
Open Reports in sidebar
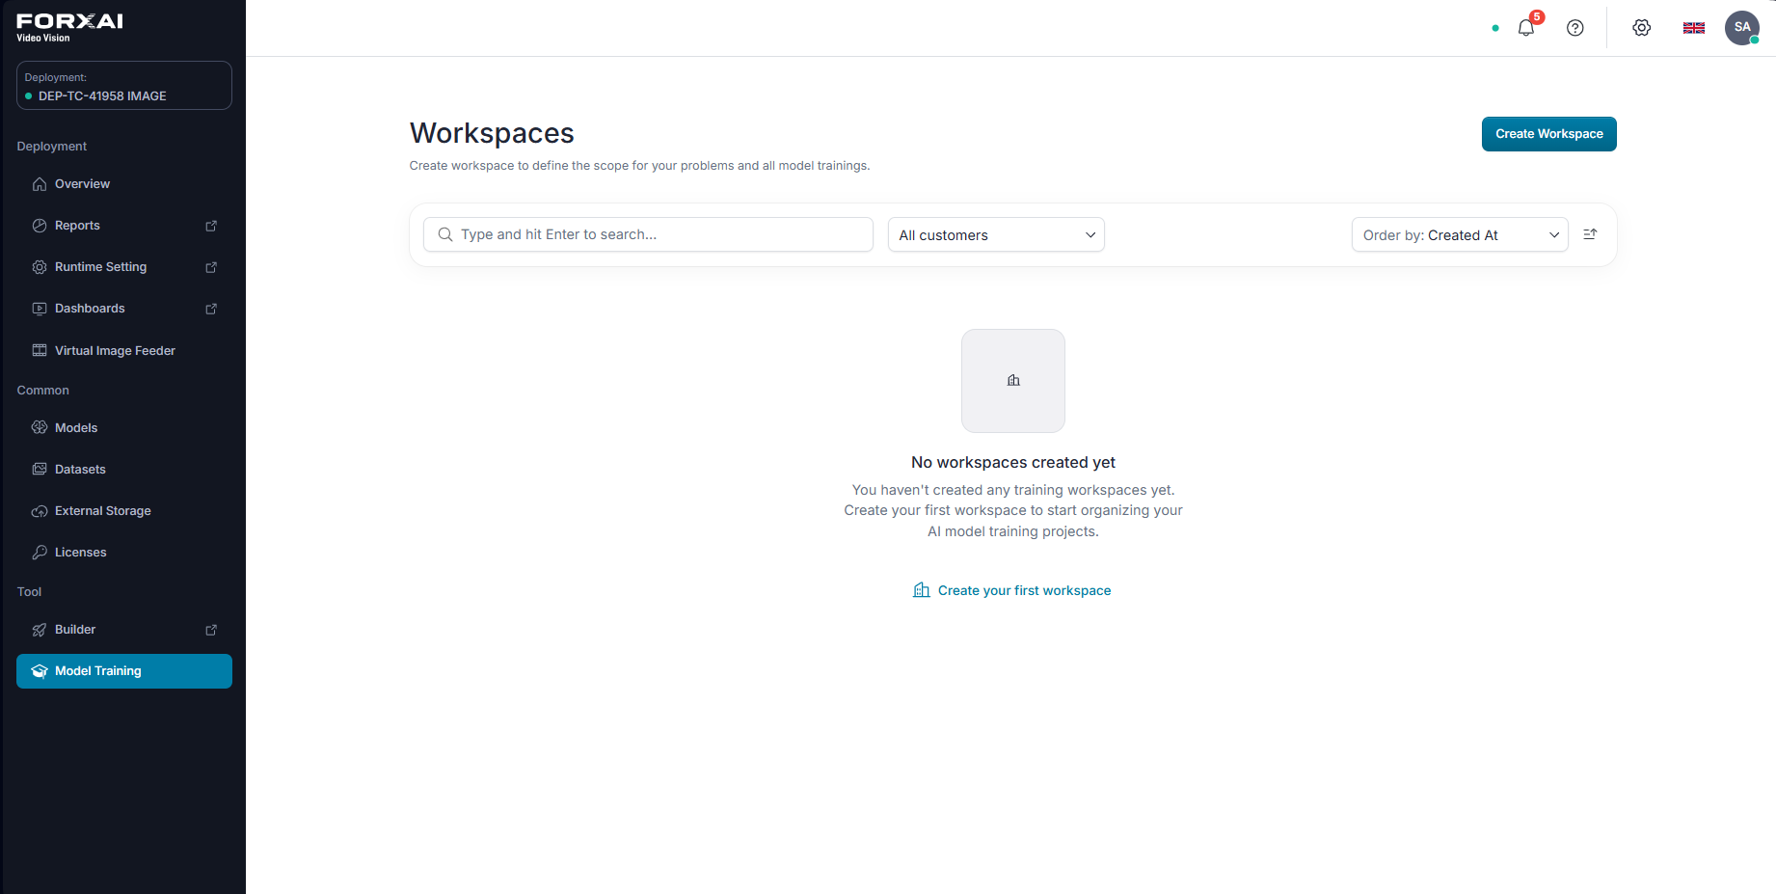tap(124, 226)
